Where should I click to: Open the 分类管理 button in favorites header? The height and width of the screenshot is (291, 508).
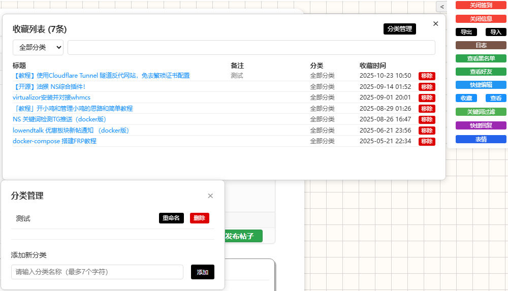pos(399,29)
